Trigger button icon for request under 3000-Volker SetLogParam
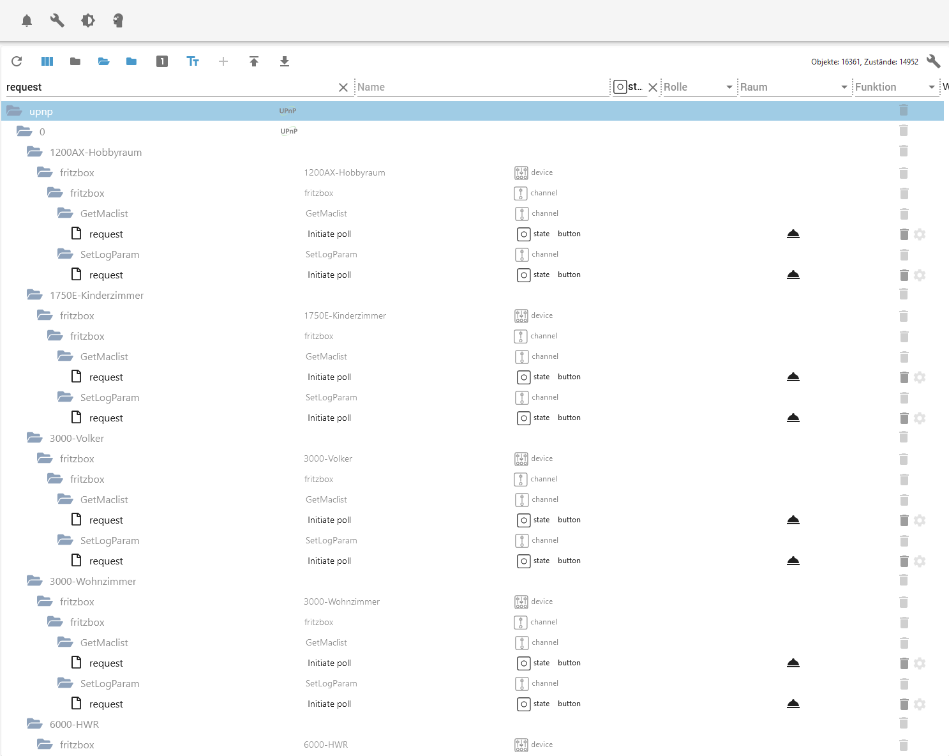The width and height of the screenshot is (949, 756). (x=793, y=561)
